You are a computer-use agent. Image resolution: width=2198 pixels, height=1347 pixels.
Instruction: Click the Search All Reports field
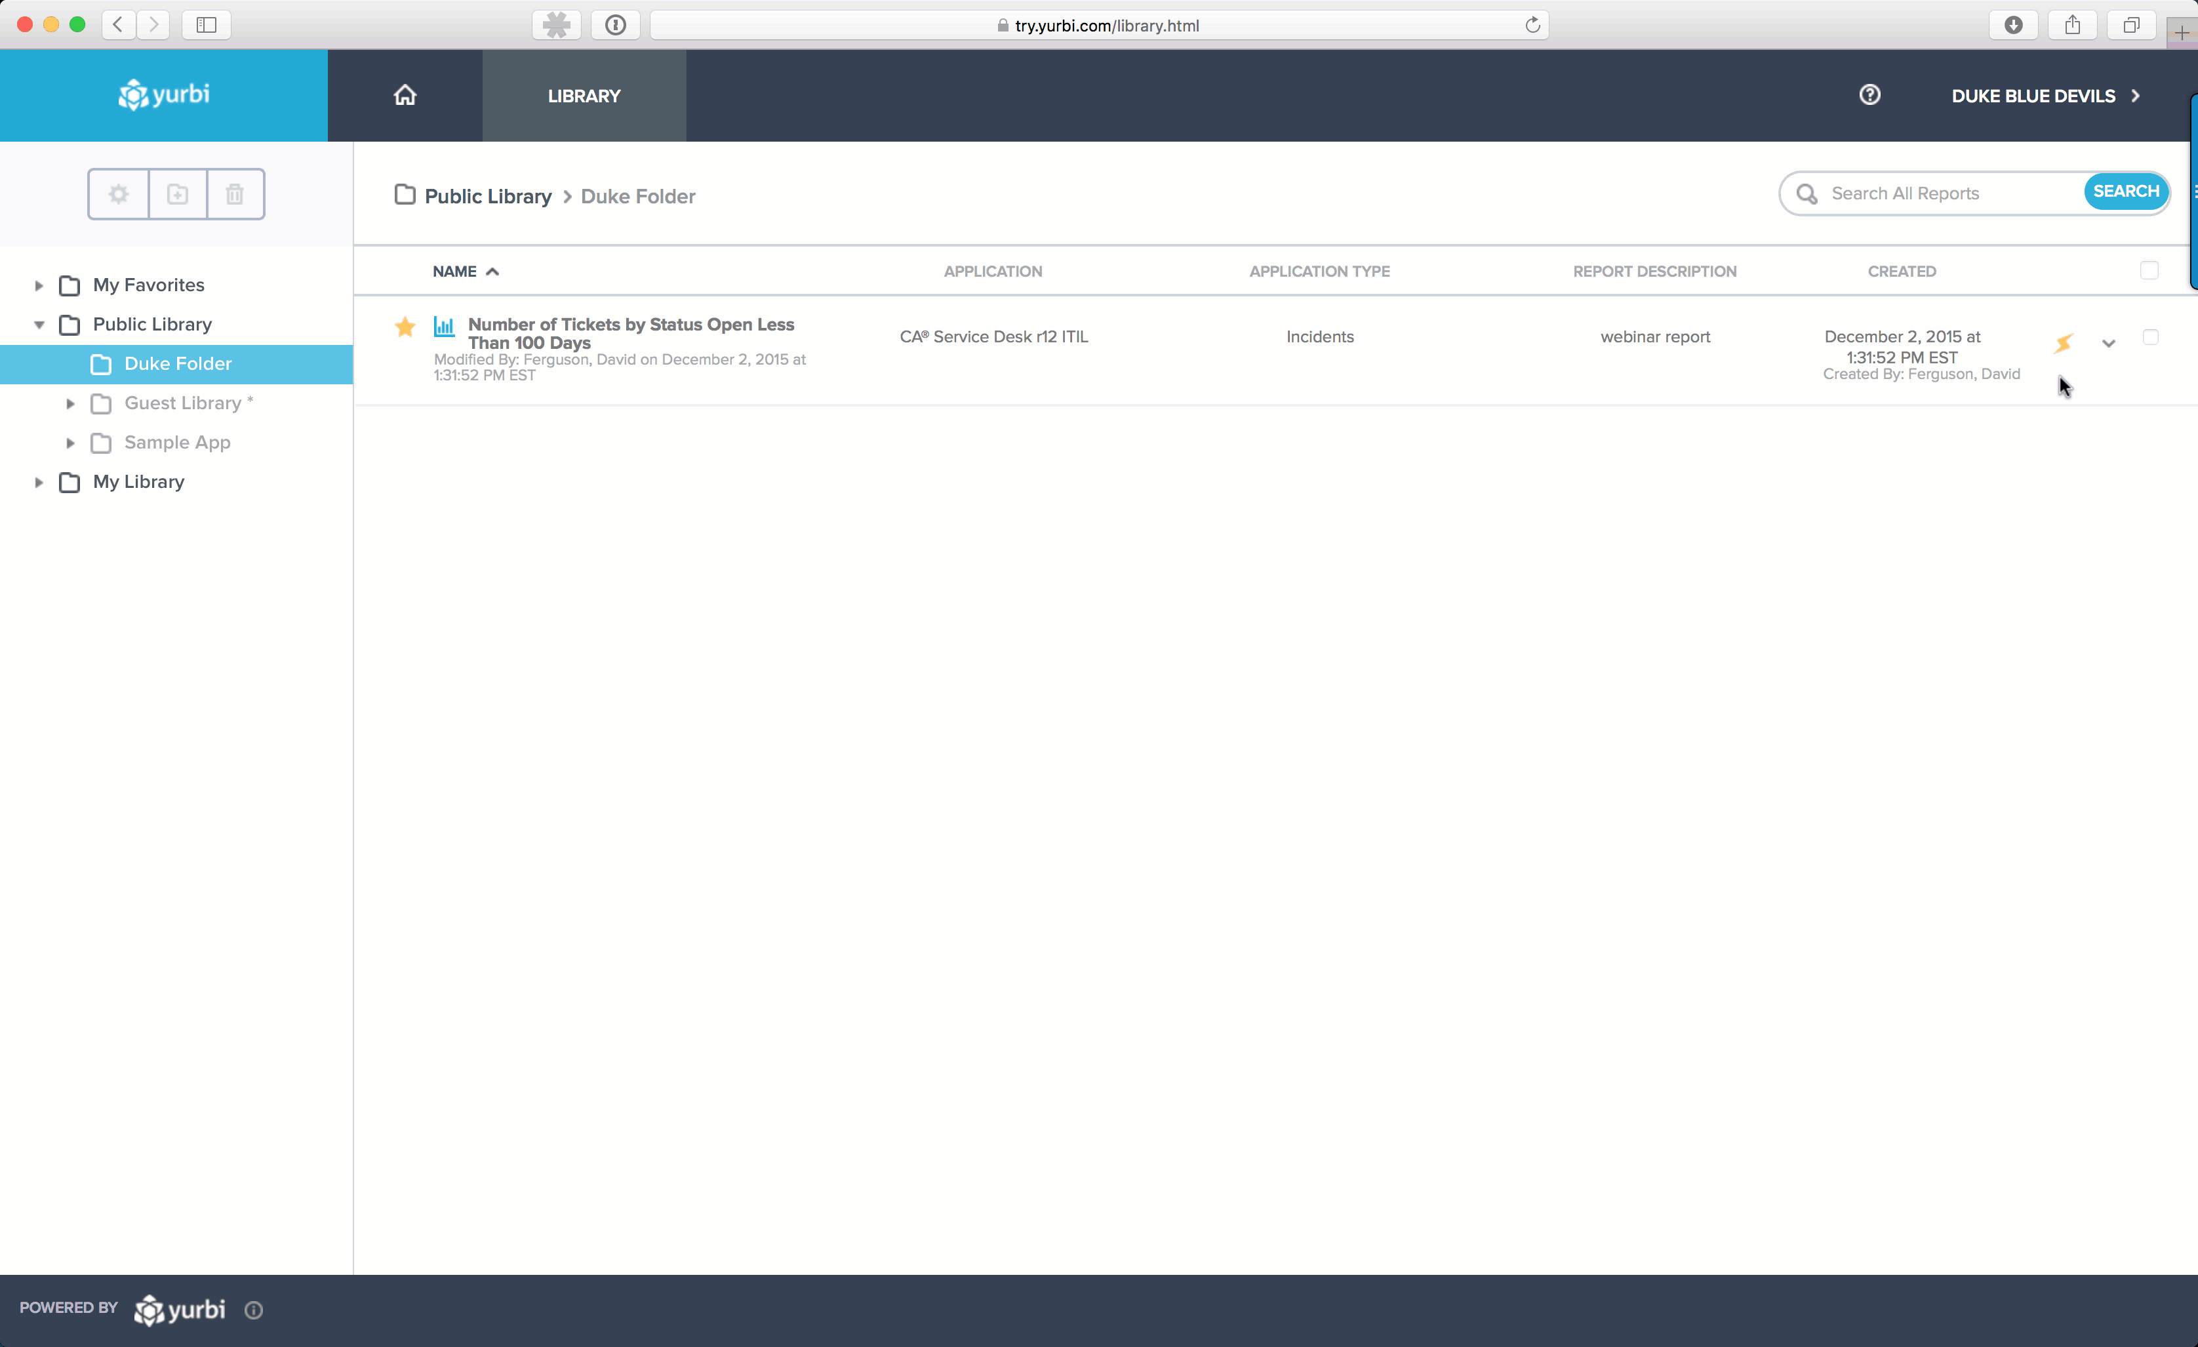coord(1945,193)
